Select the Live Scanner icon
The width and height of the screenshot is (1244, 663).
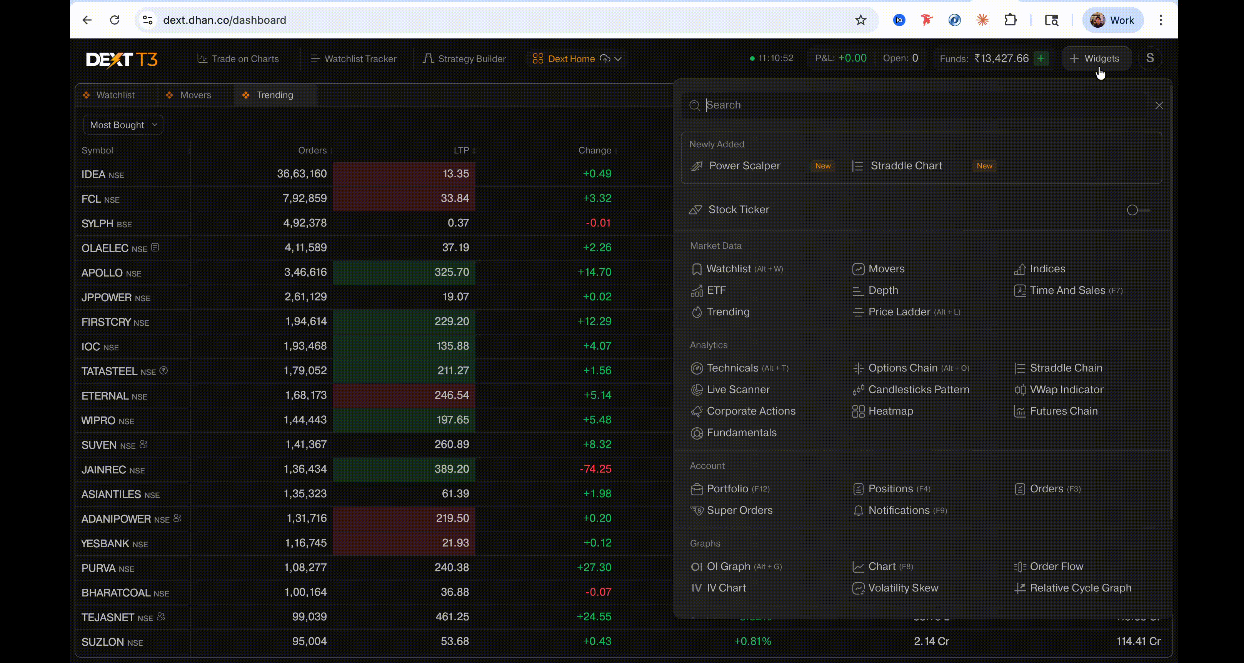[696, 390]
